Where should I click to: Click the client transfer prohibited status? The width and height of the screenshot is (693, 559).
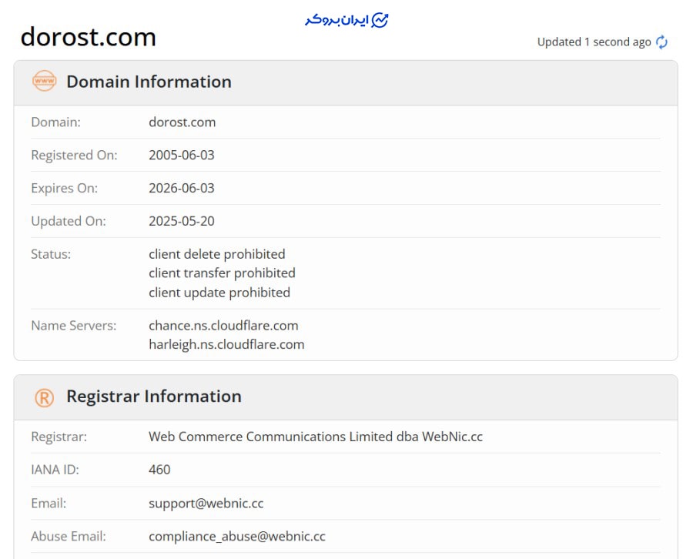pos(222,273)
